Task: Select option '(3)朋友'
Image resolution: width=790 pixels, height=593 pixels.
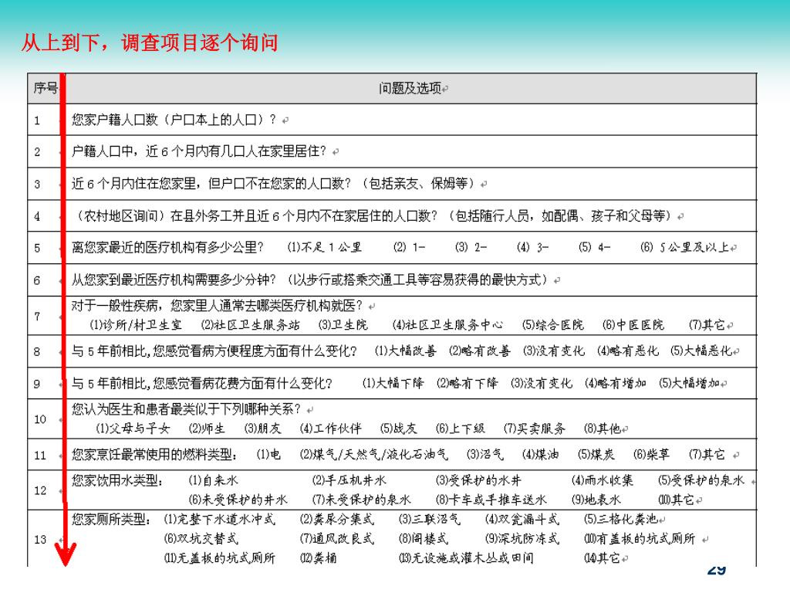Action: 262,429
